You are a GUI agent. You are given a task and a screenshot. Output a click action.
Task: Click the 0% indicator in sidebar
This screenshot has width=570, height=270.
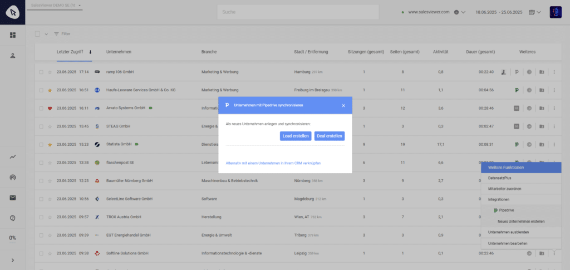pos(13,238)
